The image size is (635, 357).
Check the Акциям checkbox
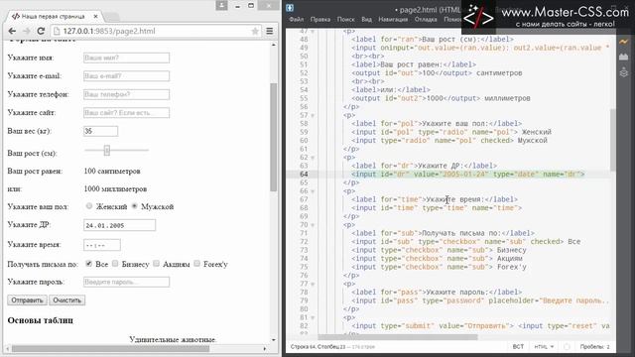click(157, 264)
